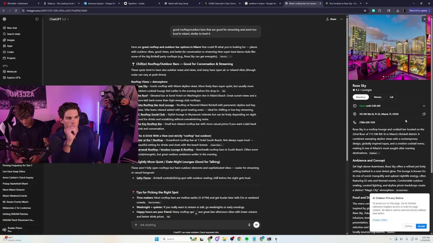The width and height of the screenshot is (433, 243).
Task: Add attachment with the plus icon
Action: coord(136,225)
